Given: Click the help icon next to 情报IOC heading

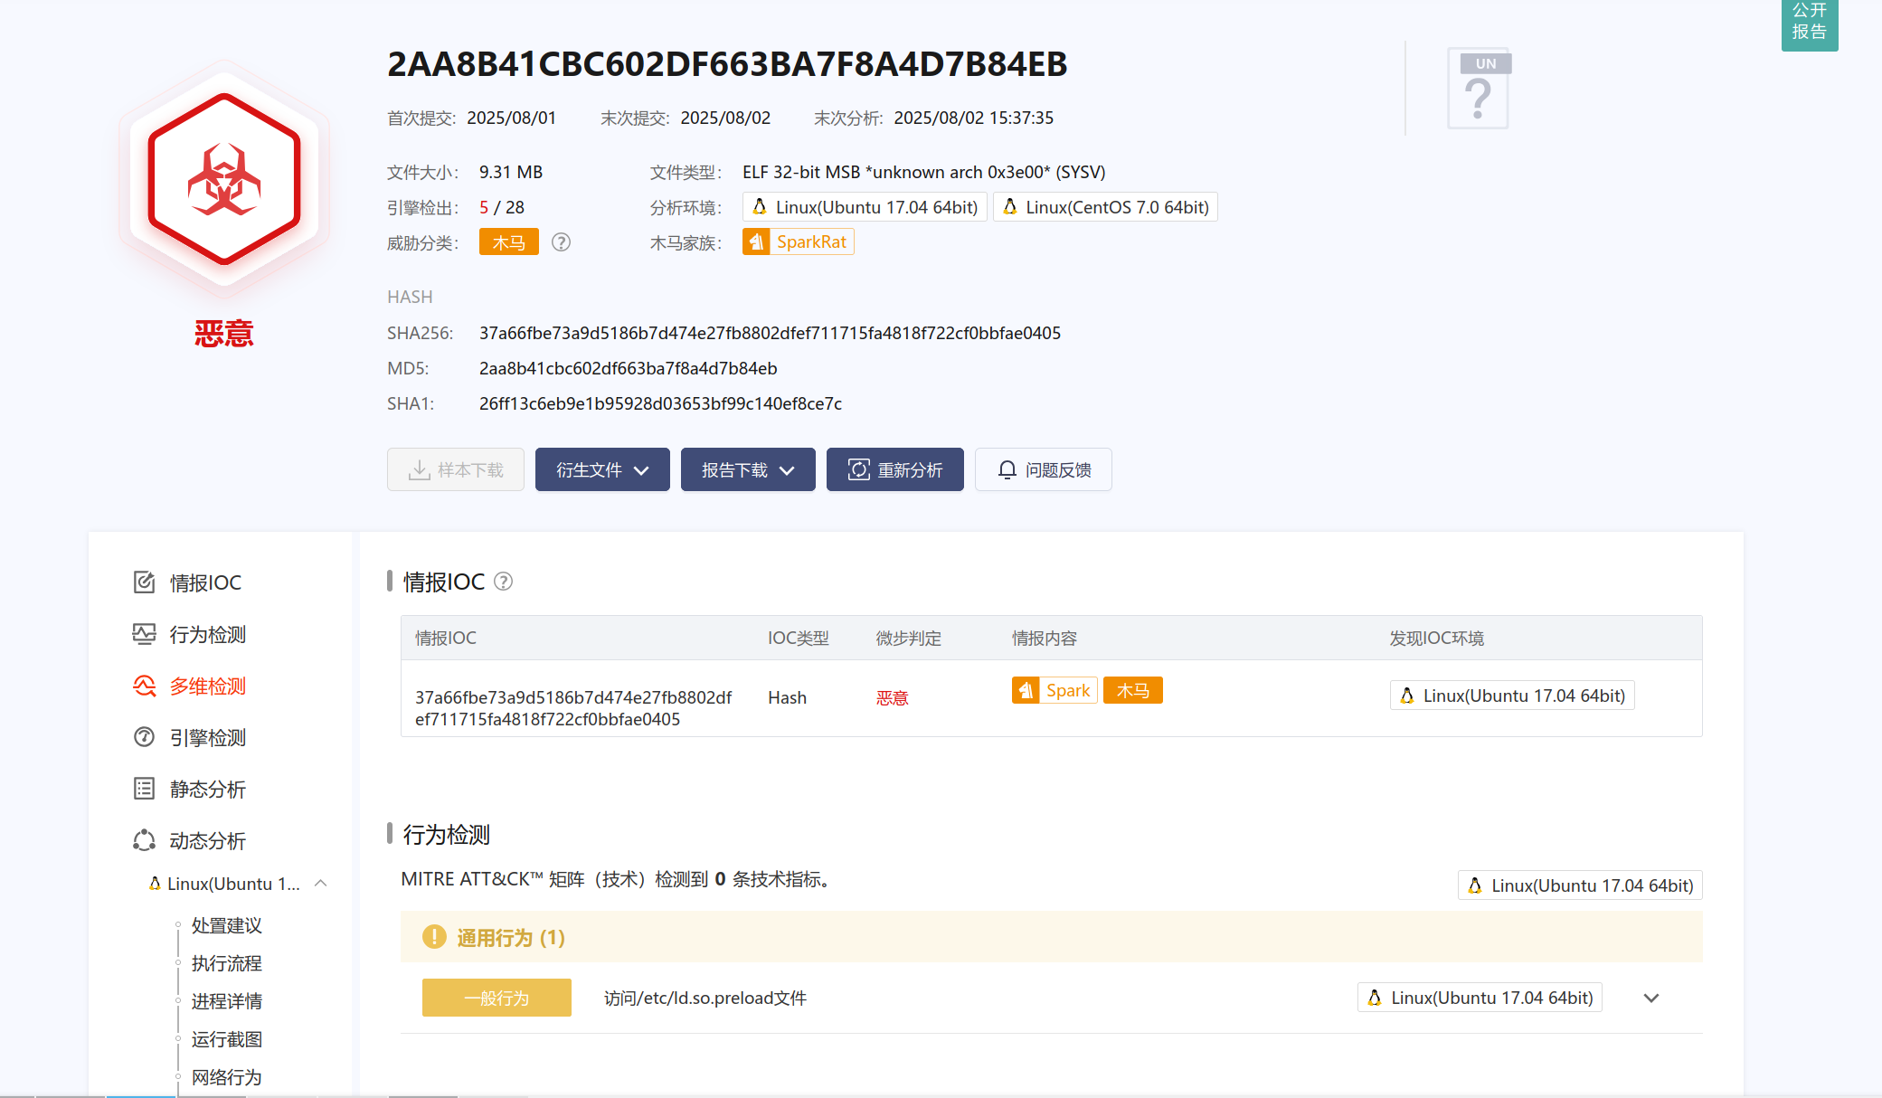Looking at the screenshot, I should (504, 582).
